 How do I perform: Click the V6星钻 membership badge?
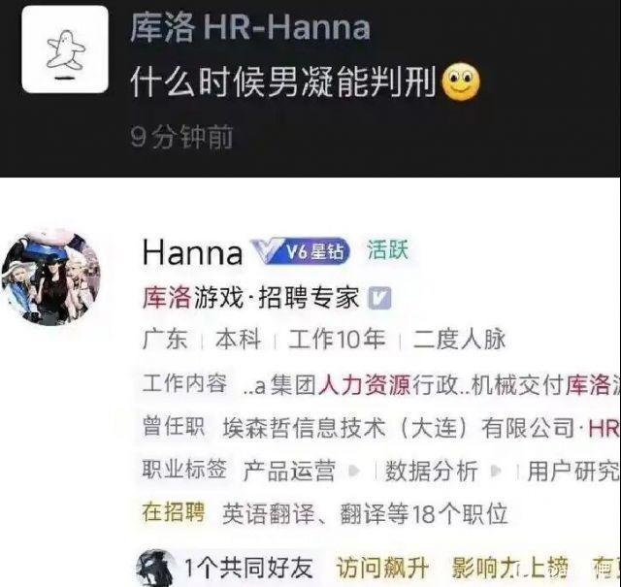[x=301, y=251]
